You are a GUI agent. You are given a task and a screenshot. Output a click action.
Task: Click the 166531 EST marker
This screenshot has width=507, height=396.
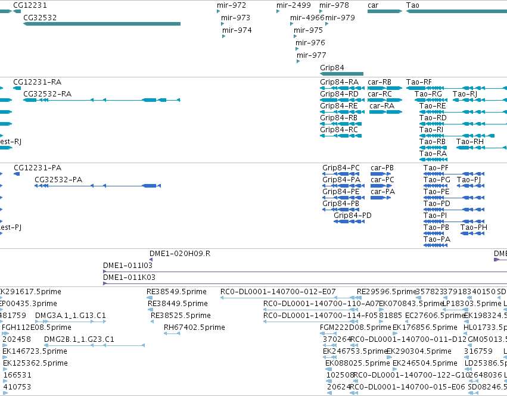coord(5,382)
